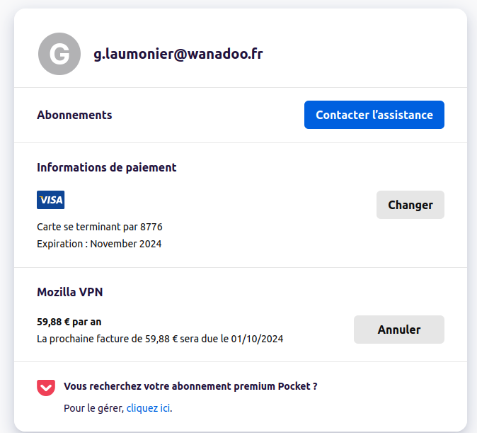Click the Pocket premium subscription question text

coord(190,386)
